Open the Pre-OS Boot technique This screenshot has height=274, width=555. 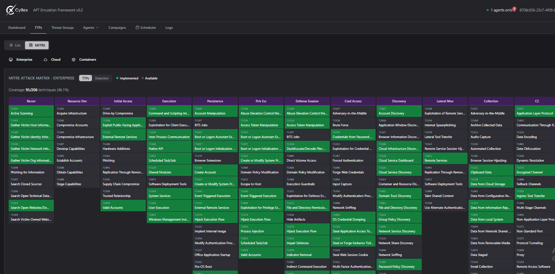tap(215, 264)
